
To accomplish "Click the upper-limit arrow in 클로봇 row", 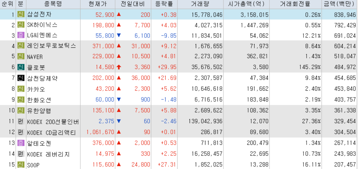I will click(119, 67).
